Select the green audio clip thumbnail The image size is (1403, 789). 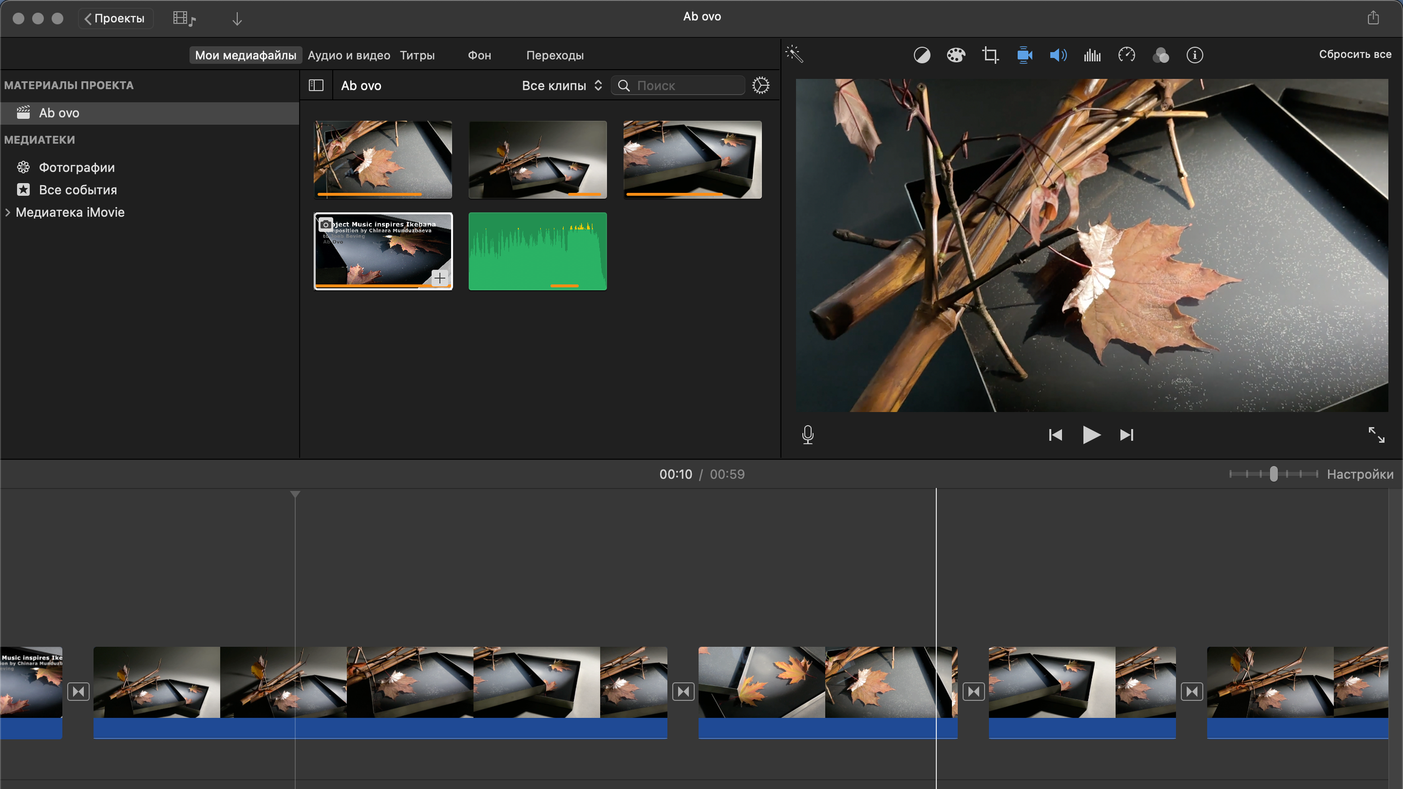[537, 251]
